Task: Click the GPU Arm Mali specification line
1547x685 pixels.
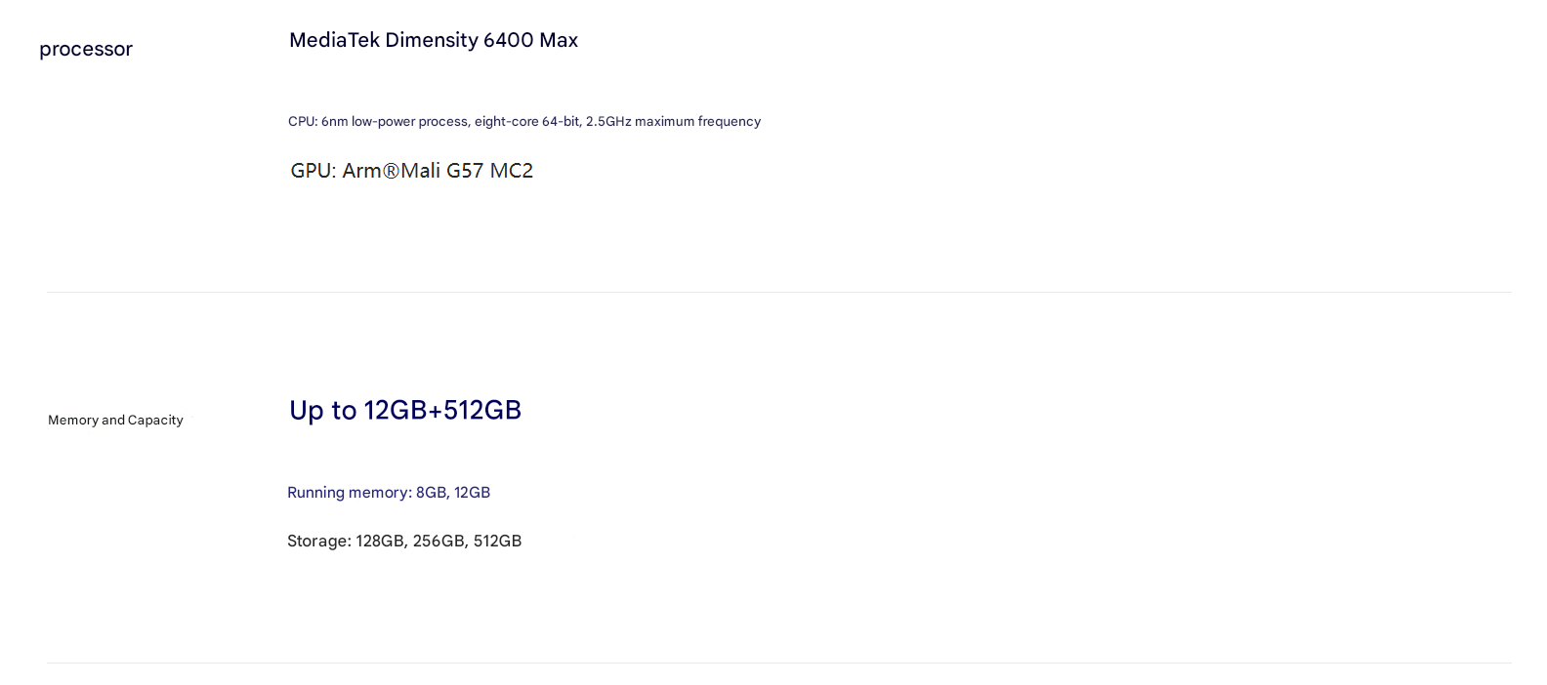Action: [x=411, y=171]
